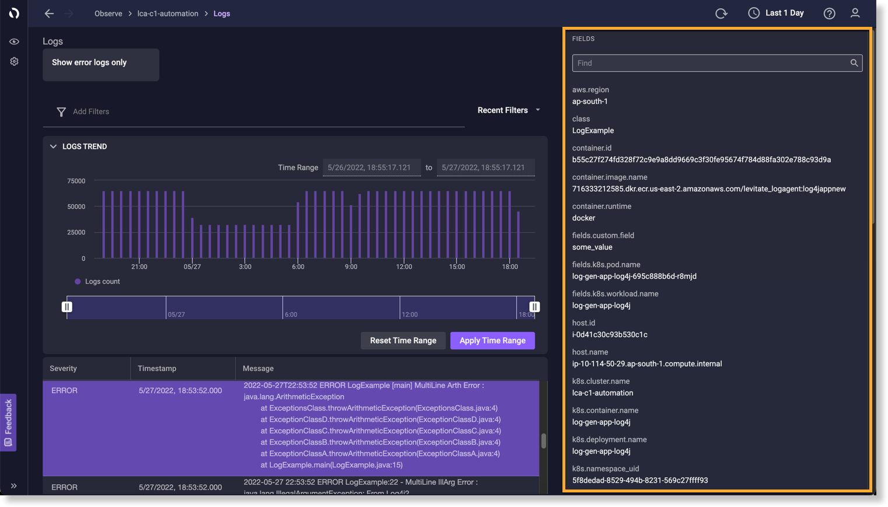This screenshot has height=507, width=888.
Task: Click the Find fields search box
Action: [717, 63]
